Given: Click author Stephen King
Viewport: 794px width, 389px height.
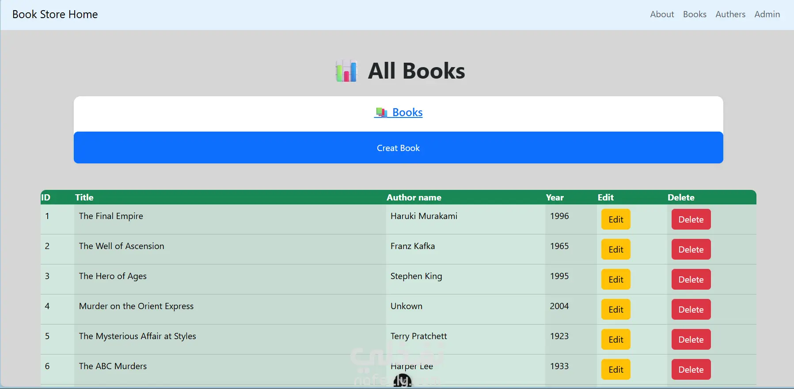Looking at the screenshot, I should (416, 276).
